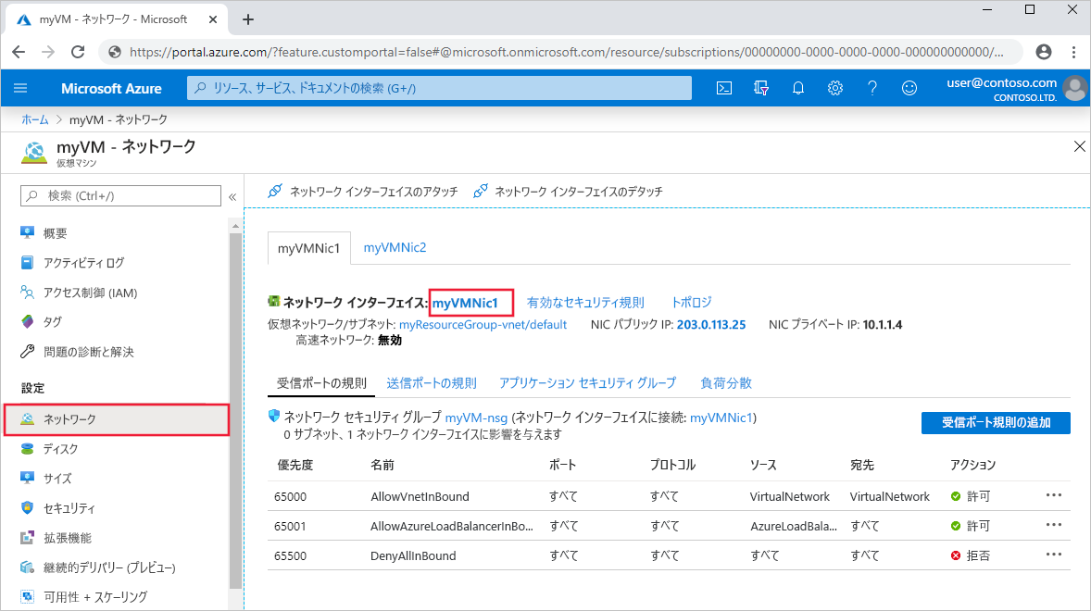Click browser profile icon
The height and width of the screenshot is (611, 1091).
(1044, 52)
